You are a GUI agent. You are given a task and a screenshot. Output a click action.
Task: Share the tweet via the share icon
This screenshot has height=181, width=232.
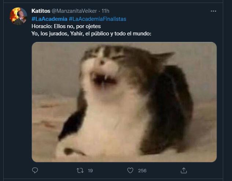(184, 170)
